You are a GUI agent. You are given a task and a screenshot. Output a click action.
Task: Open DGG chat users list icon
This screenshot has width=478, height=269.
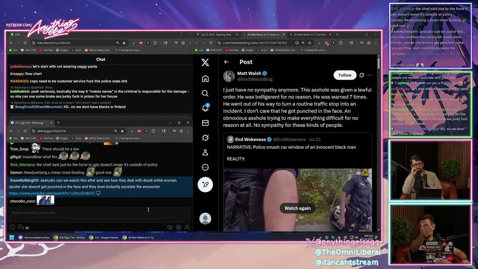[x=187, y=227]
